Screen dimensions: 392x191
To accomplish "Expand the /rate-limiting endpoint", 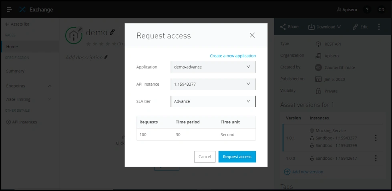I will [x=50, y=99].
